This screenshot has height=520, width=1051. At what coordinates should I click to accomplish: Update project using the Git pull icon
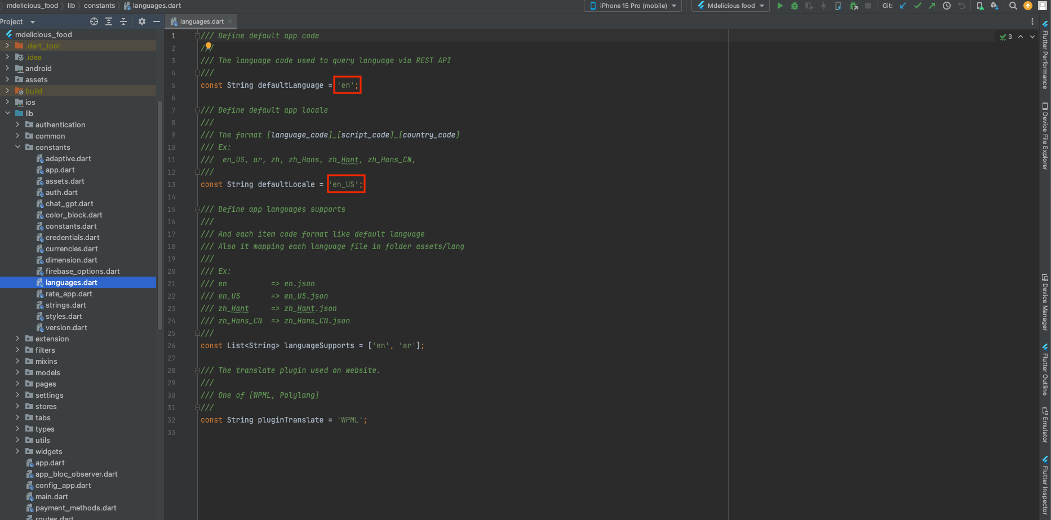pyautogui.click(x=902, y=6)
